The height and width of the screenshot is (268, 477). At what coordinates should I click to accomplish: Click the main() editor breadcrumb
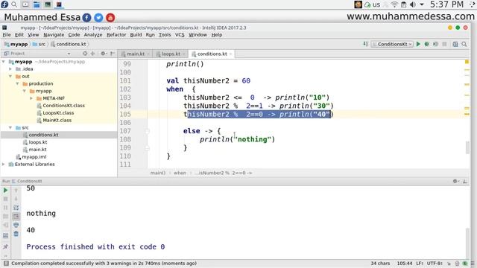click(158, 173)
